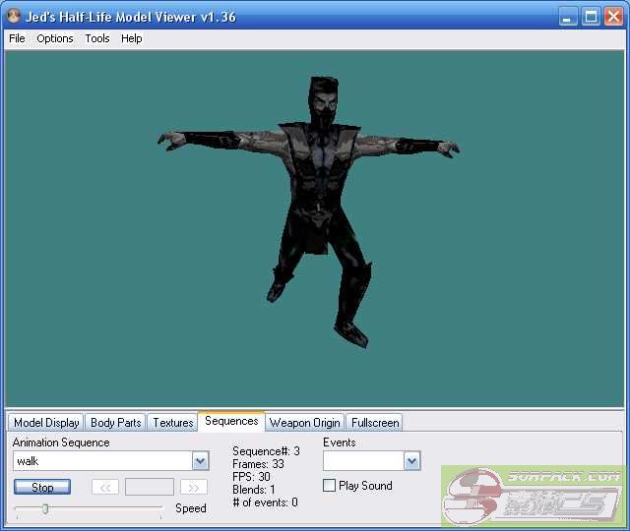Switch to the Model Display tab

coord(46,423)
